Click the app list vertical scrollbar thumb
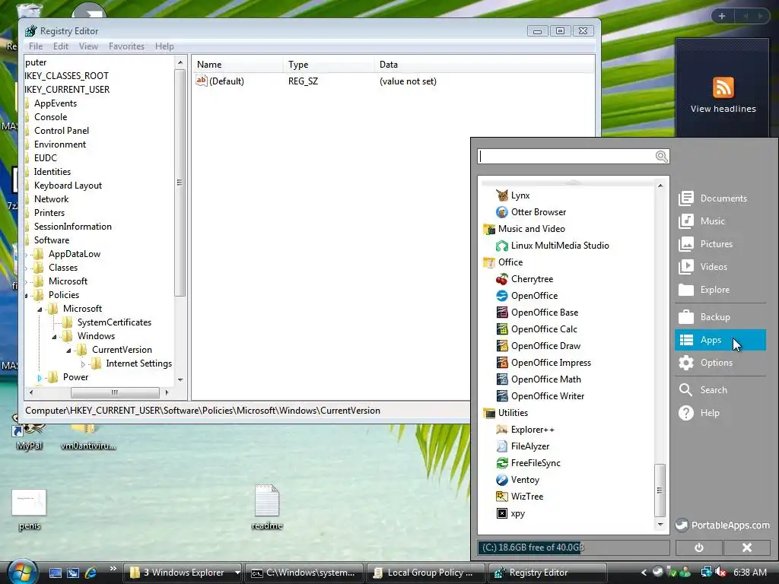Viewport: 779px width, 584px height. [x=660, y=490]
